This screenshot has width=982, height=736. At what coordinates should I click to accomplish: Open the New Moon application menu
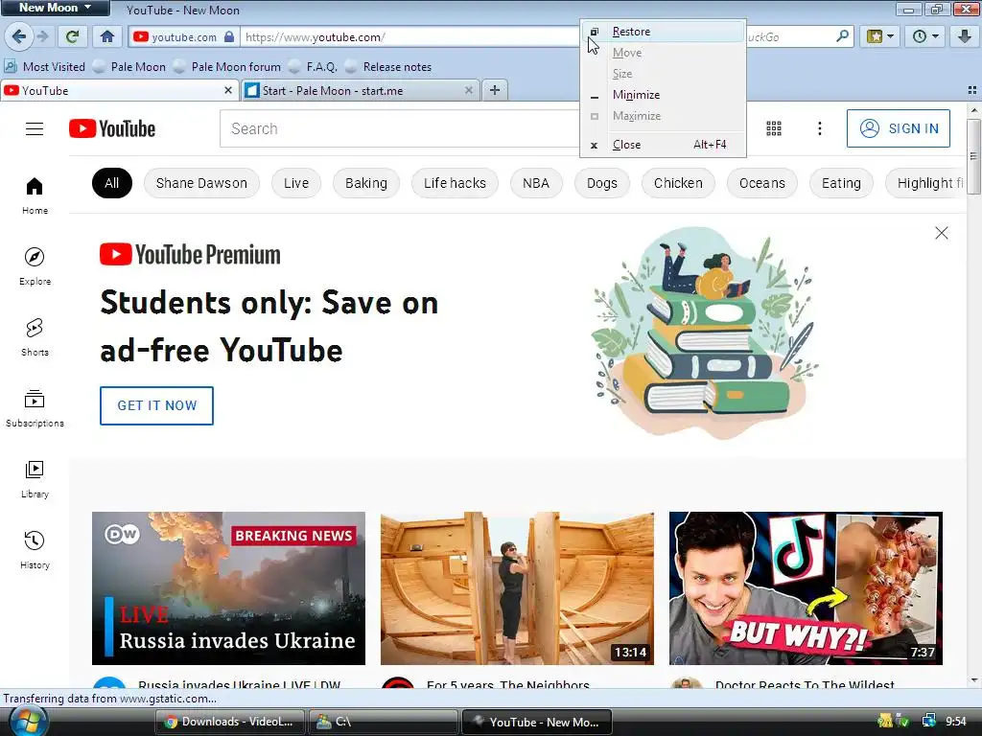pos(55,8)
